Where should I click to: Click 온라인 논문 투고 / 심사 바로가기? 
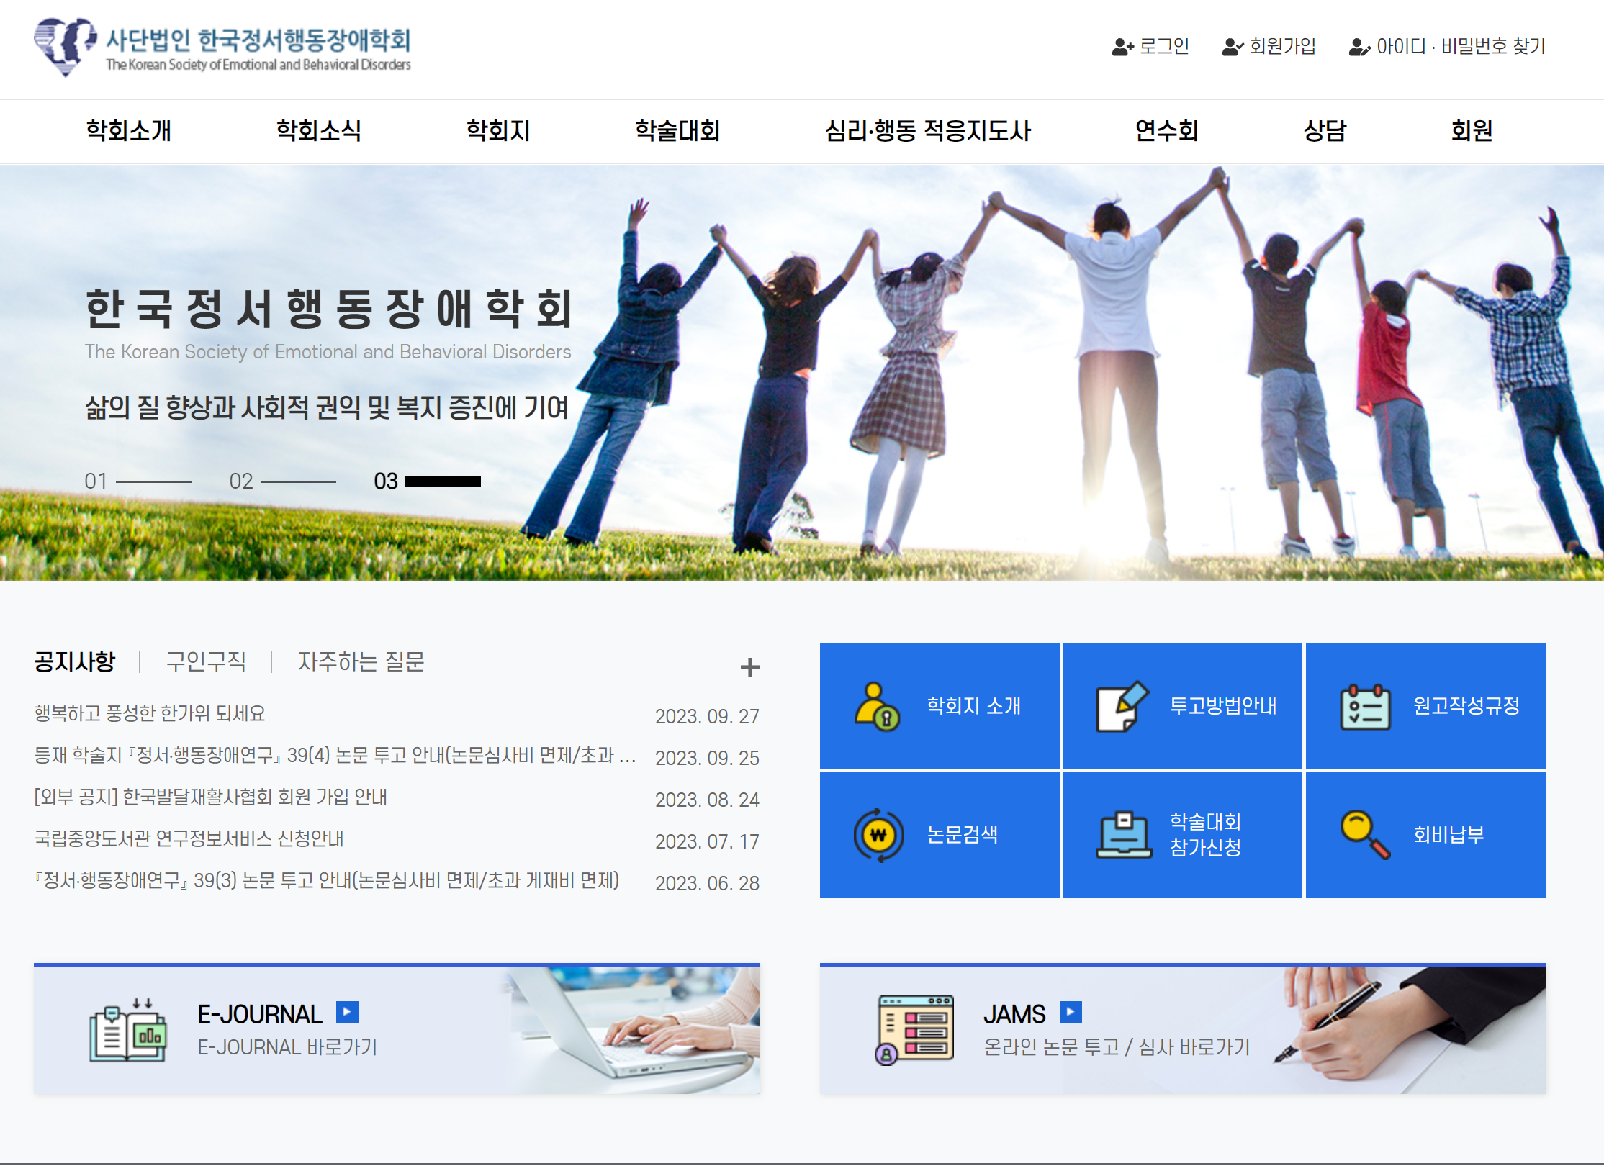(x=1117, y=1047)
